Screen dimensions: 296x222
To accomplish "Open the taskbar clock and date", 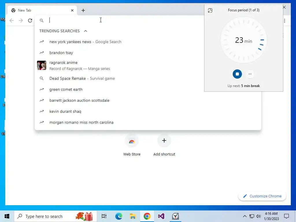I will (x=271, y=216).
